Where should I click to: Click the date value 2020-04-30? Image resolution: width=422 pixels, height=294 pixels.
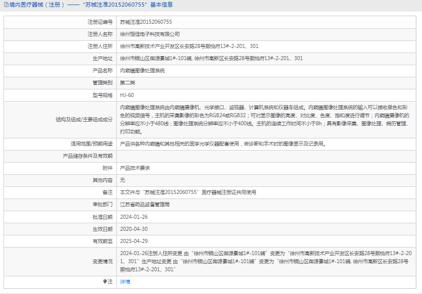point(134,229)
